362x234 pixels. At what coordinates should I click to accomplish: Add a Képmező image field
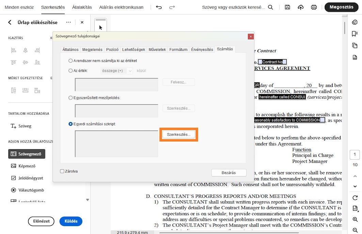click(x=25, y=166)
